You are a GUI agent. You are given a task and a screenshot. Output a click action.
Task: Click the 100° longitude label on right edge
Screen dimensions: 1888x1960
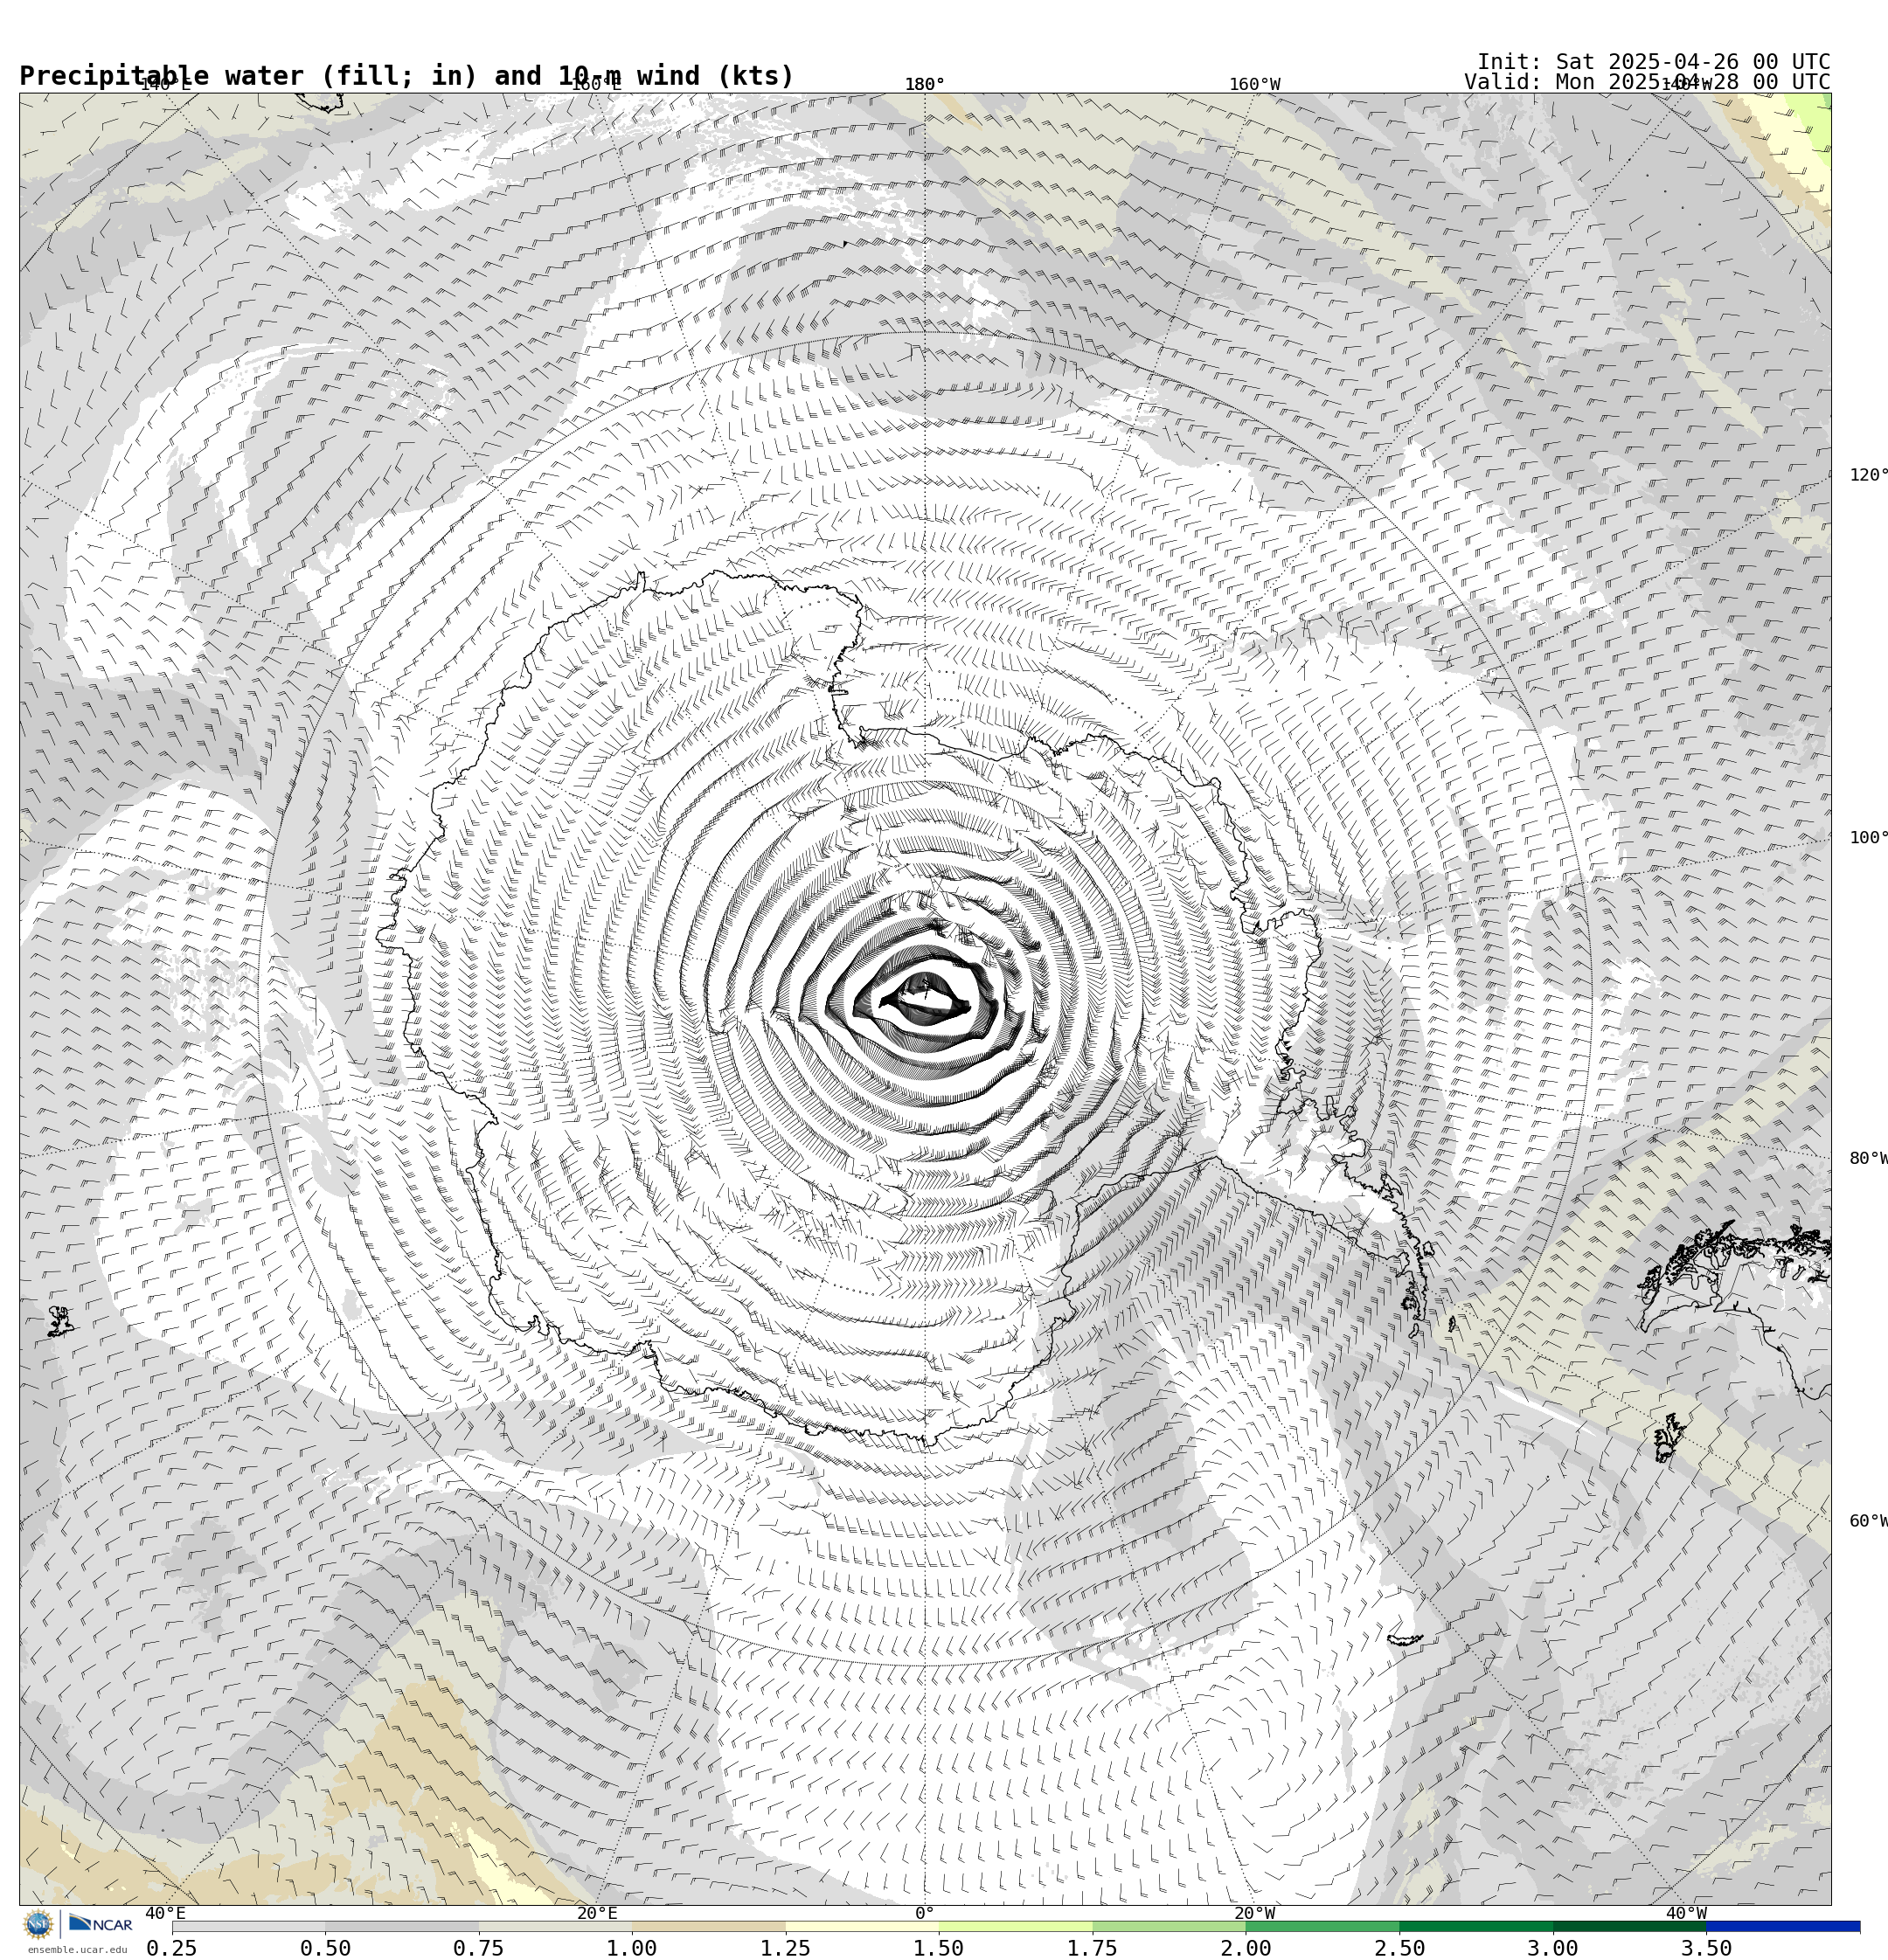click(x=1868, y=838)
